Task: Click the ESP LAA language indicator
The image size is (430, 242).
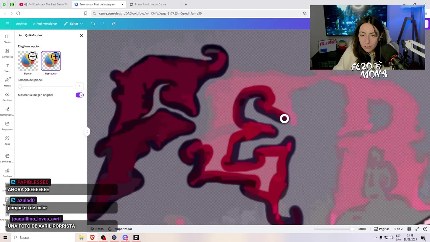Action: click(x=398, y=238)
